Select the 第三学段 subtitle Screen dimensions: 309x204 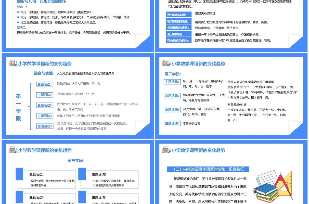tap(76, 161)
